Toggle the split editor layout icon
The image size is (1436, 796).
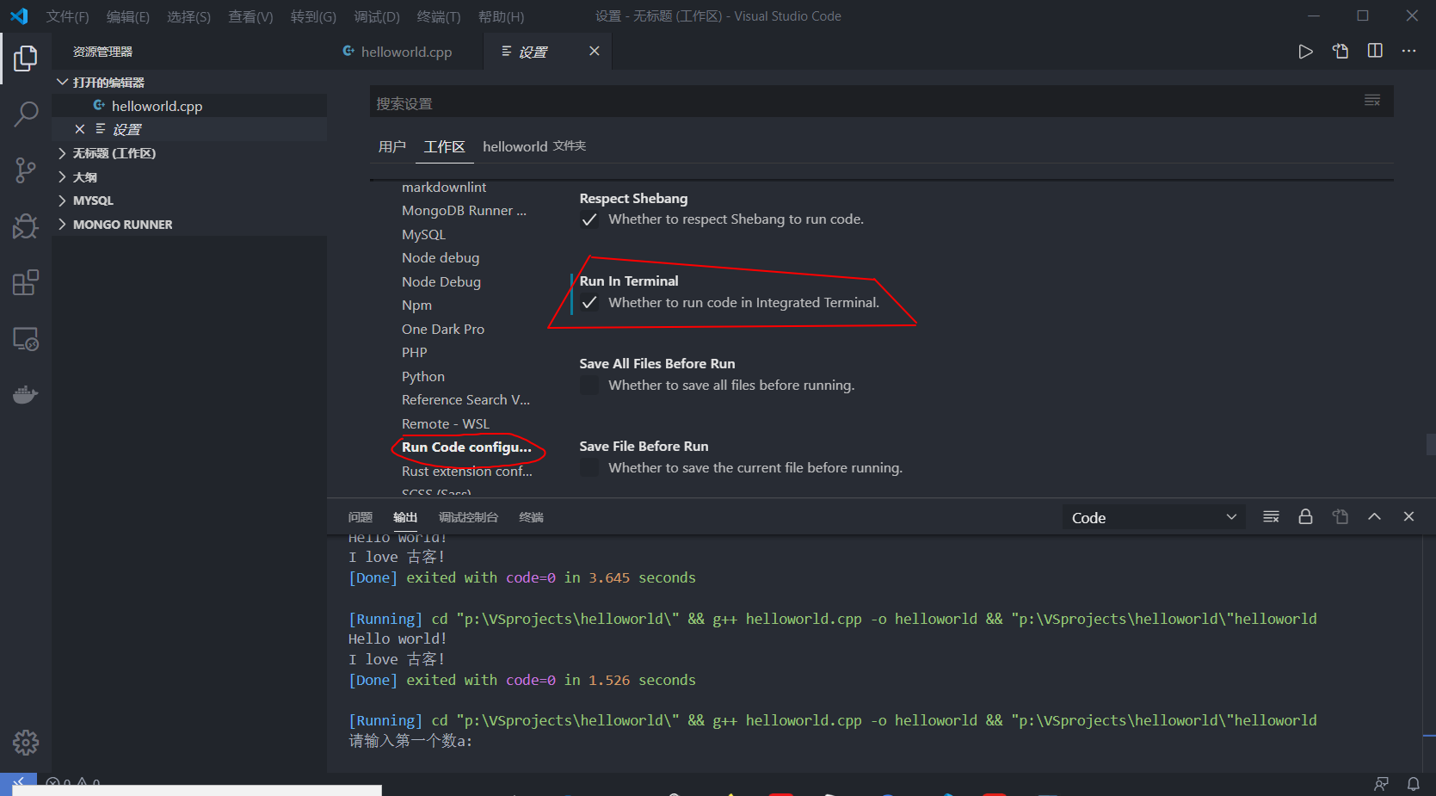click(1375, 52)
